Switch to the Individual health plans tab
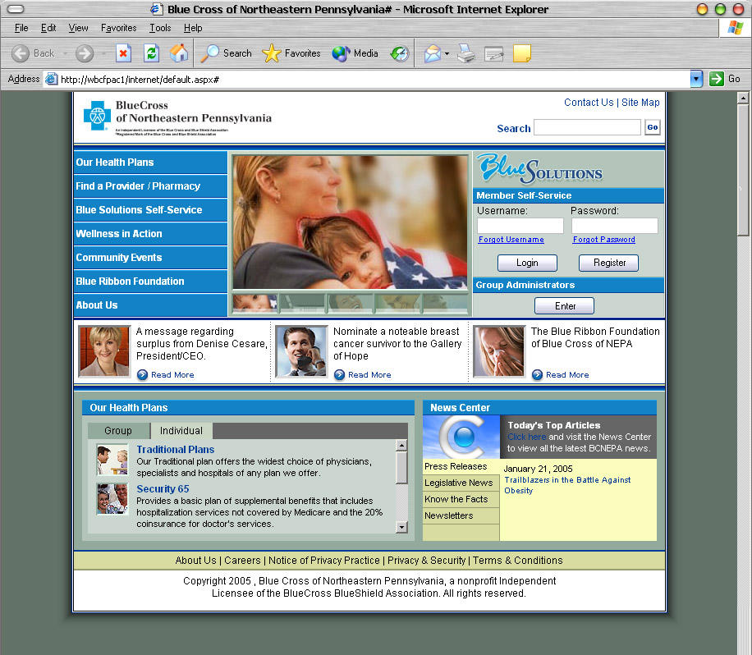The height and width of the screenshot is (655, 752). (x=181, y=431)
